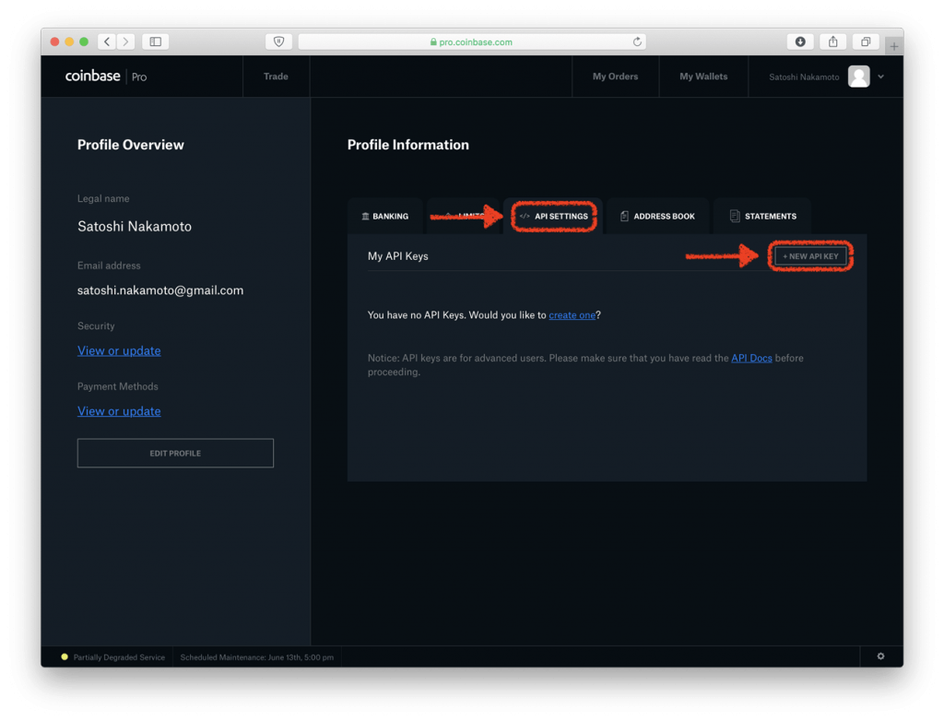Reload the page with the refresh icon
This screenshot has height=721, width=944.
[x=637, y=41]
